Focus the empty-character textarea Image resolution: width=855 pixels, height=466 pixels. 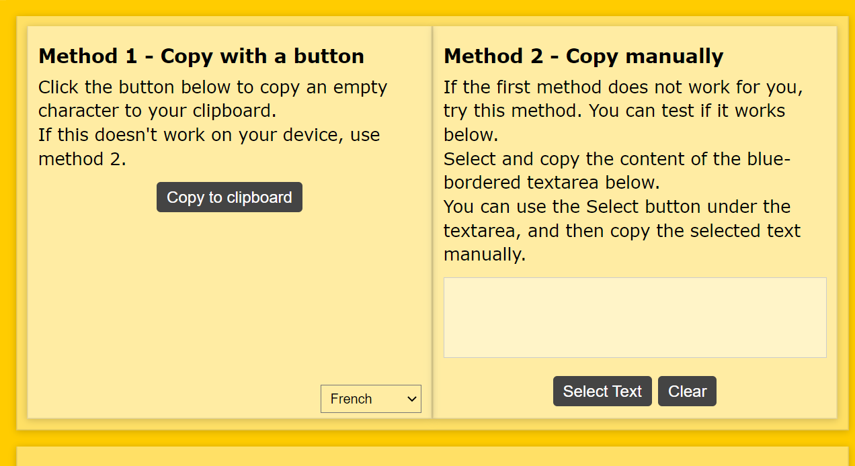(635, 318)
